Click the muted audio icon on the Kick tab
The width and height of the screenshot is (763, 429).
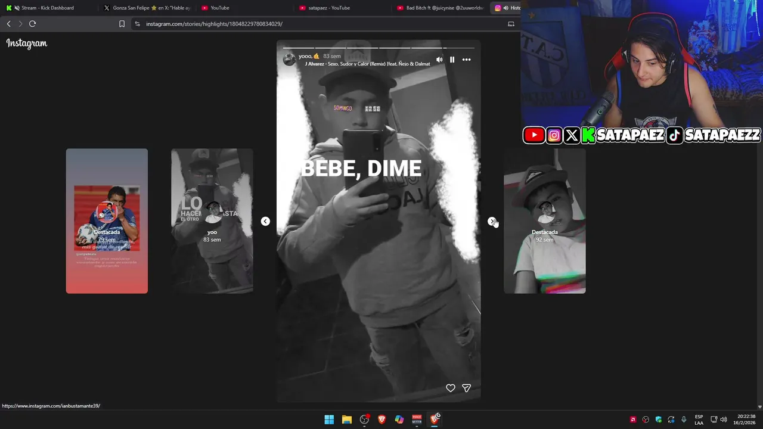pos(16,8)
